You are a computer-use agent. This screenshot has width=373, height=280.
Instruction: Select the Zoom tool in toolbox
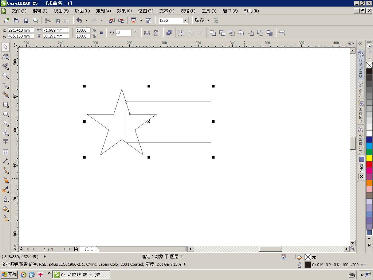pos(5,76)
